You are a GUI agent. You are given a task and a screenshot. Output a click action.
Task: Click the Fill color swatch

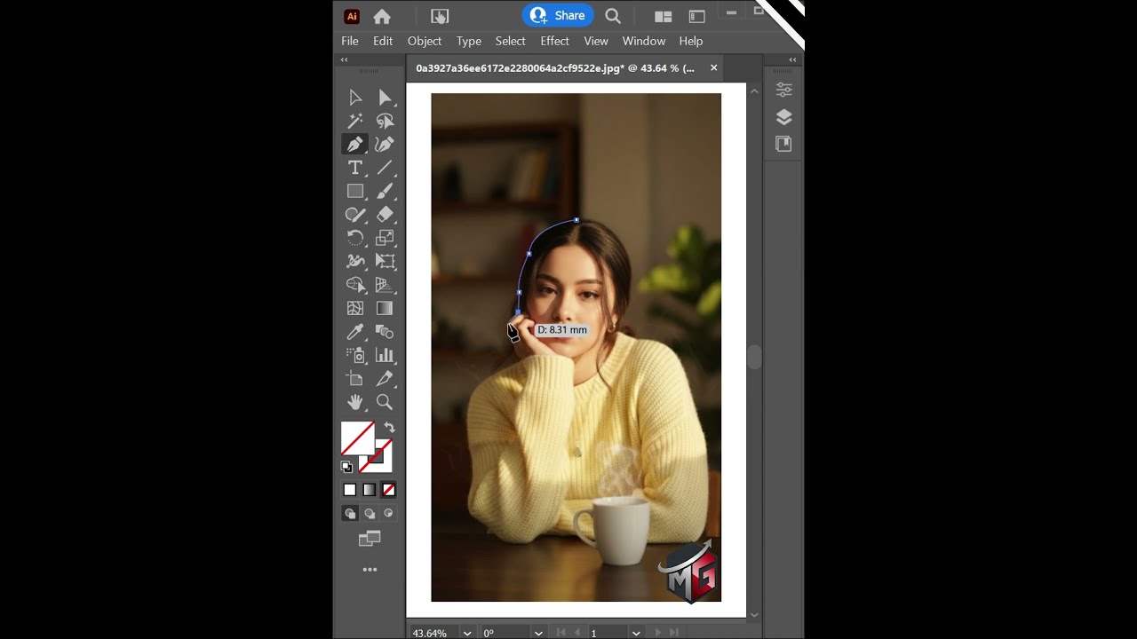[358, 438]
